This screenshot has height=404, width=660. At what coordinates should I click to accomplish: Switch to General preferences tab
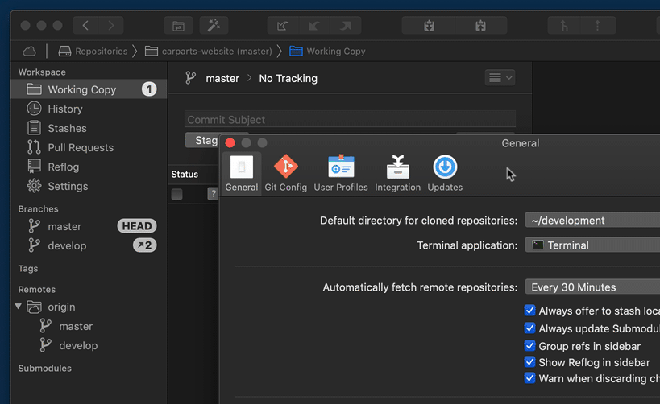[242, 173]
